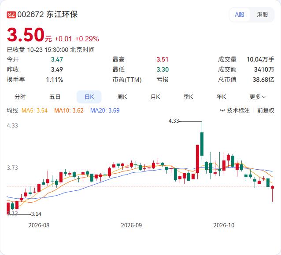Click the closing time 已收盘 10-23 text
The image size is (281, 255).
coord(51,50)
